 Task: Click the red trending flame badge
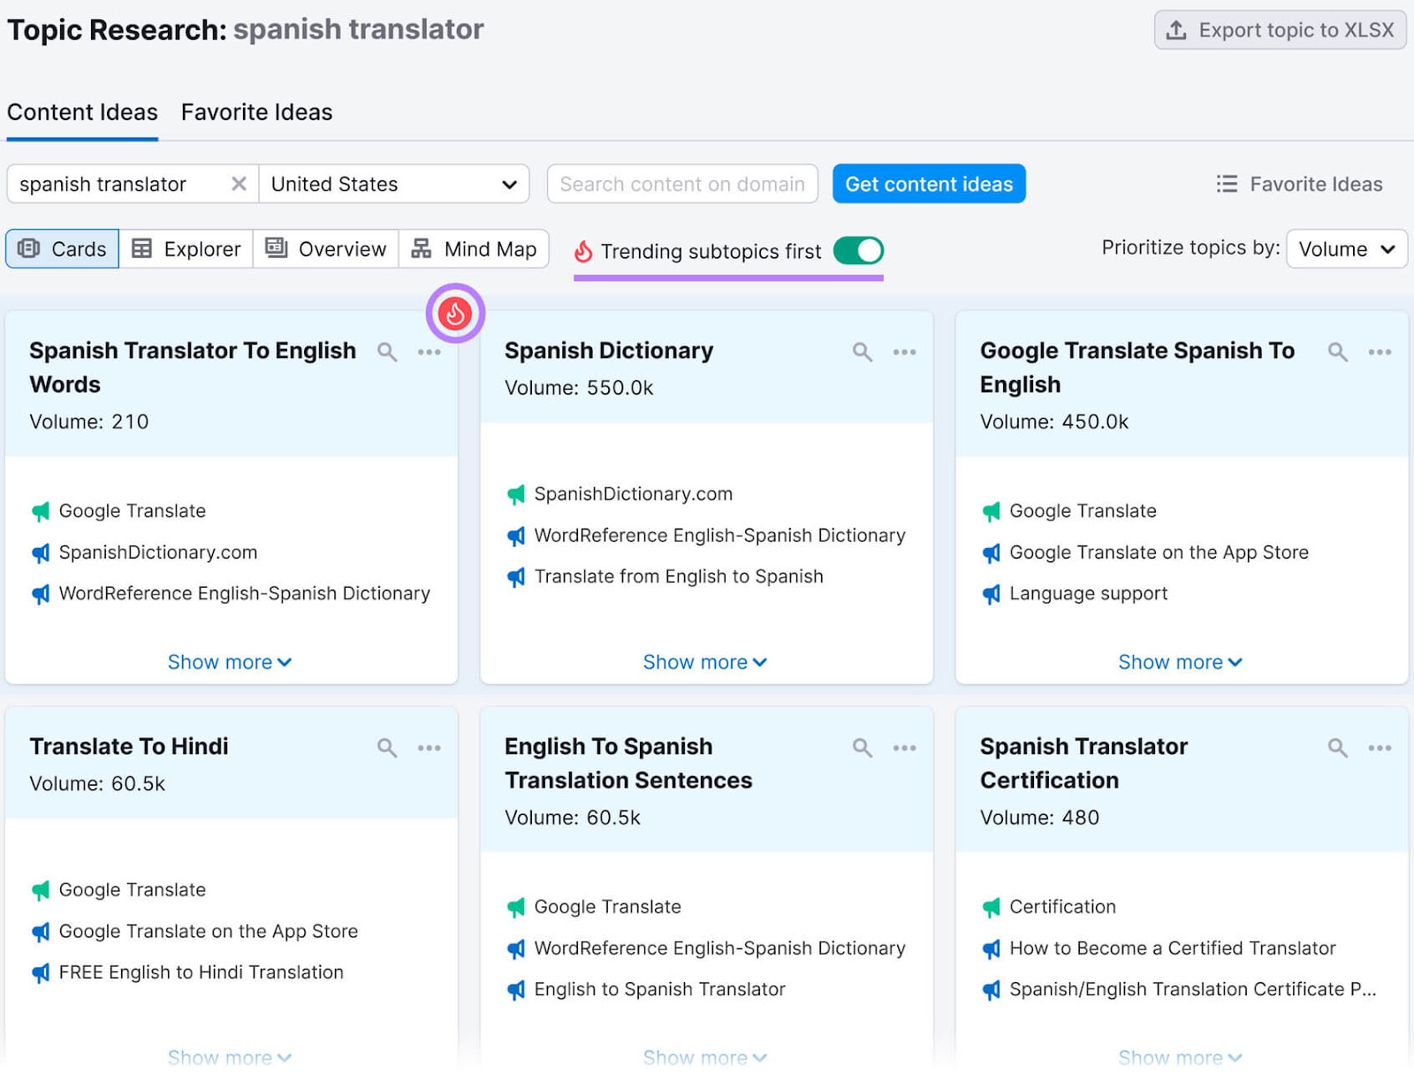[455, 314]
